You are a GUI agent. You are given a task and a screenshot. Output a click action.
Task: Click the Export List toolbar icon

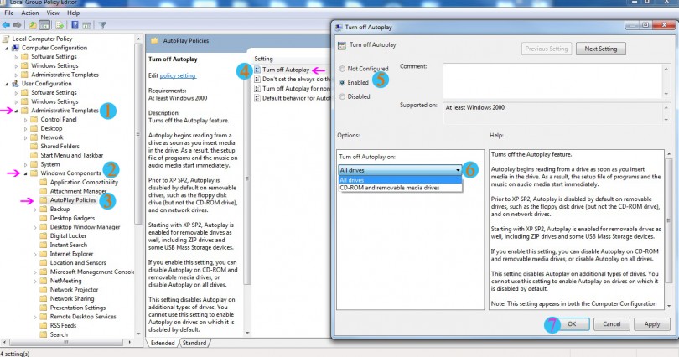click(x=60, y=25)
